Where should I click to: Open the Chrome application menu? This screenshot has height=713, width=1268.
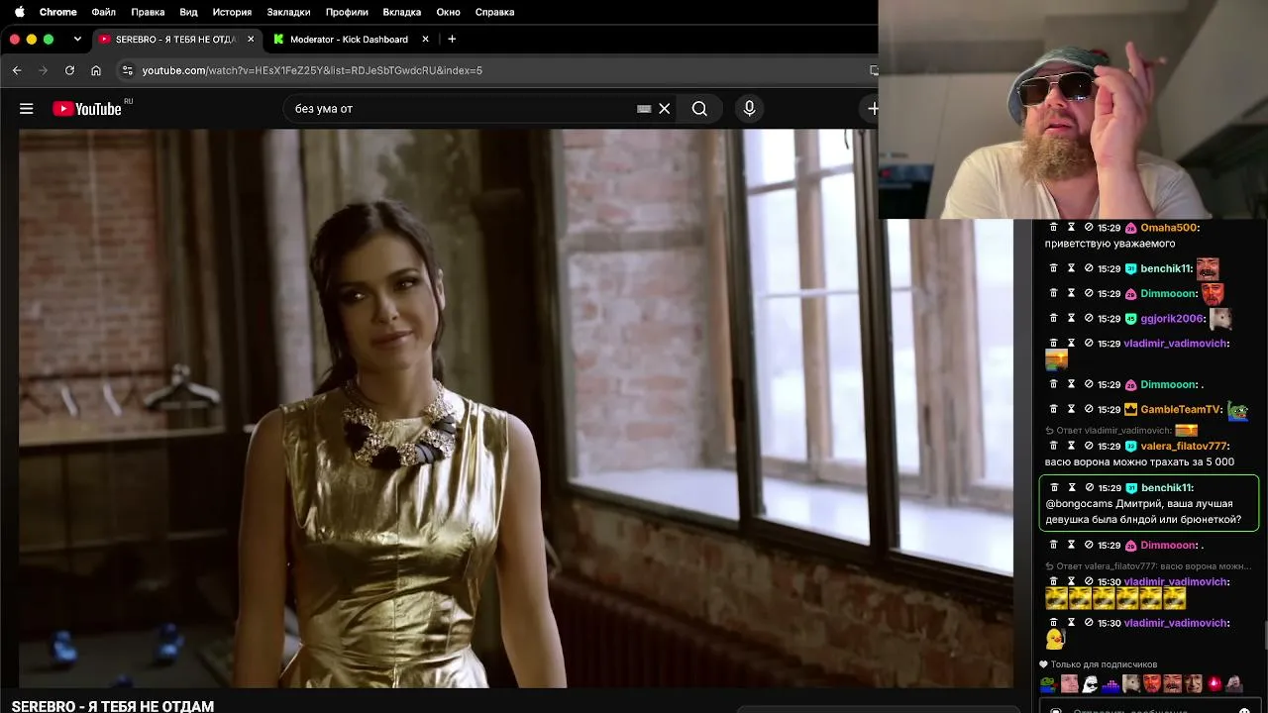tap(58, 12)
